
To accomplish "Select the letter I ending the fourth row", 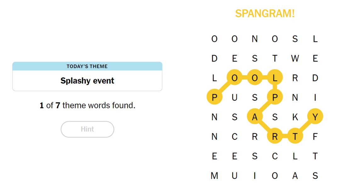I will (315, 97).
